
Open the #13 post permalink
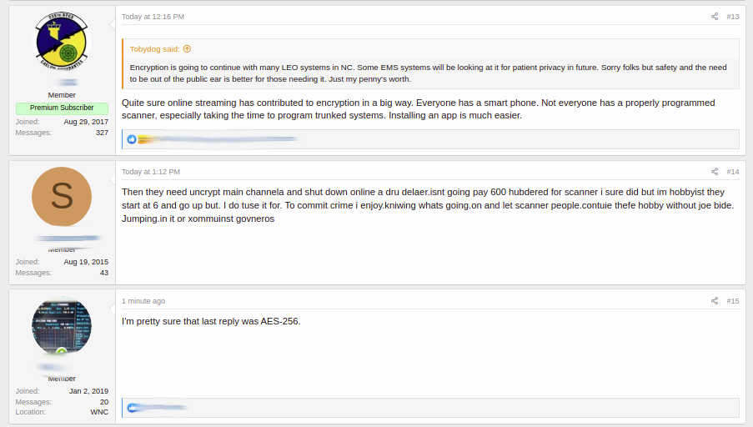click(x=732, y=17)
